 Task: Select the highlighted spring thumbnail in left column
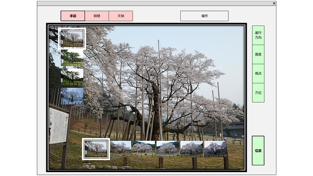click(72, 39)
